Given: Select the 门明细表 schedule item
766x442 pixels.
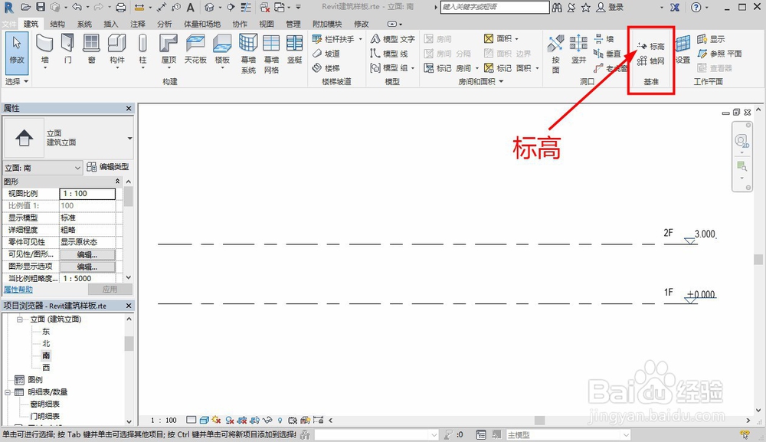Looking at the screenshot, I should (x=45, y=416).
